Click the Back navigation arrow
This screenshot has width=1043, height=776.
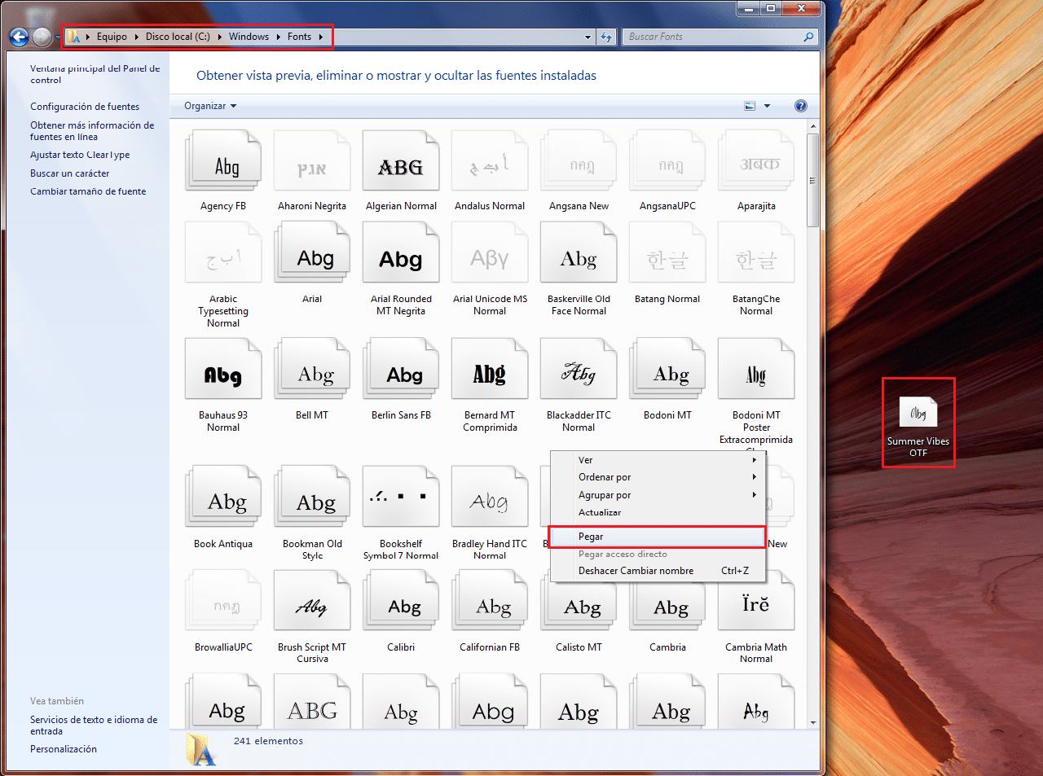coord(18,37)
